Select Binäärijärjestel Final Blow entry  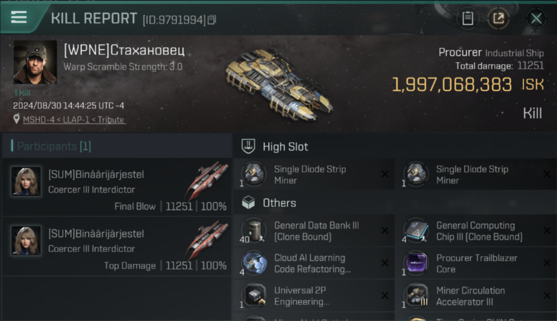coord(117,187)
